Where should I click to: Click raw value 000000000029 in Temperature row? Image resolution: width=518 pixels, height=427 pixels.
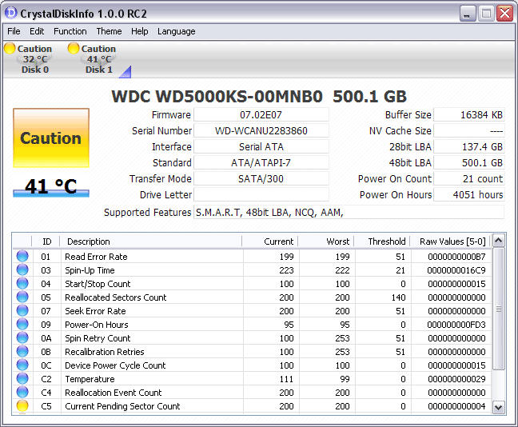(x=456, y=379)
